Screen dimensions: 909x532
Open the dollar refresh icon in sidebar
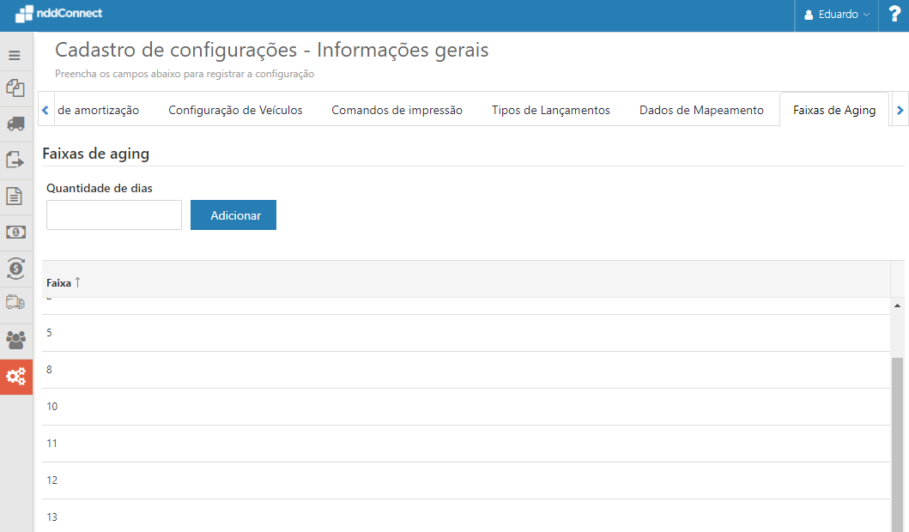[15, 269]
